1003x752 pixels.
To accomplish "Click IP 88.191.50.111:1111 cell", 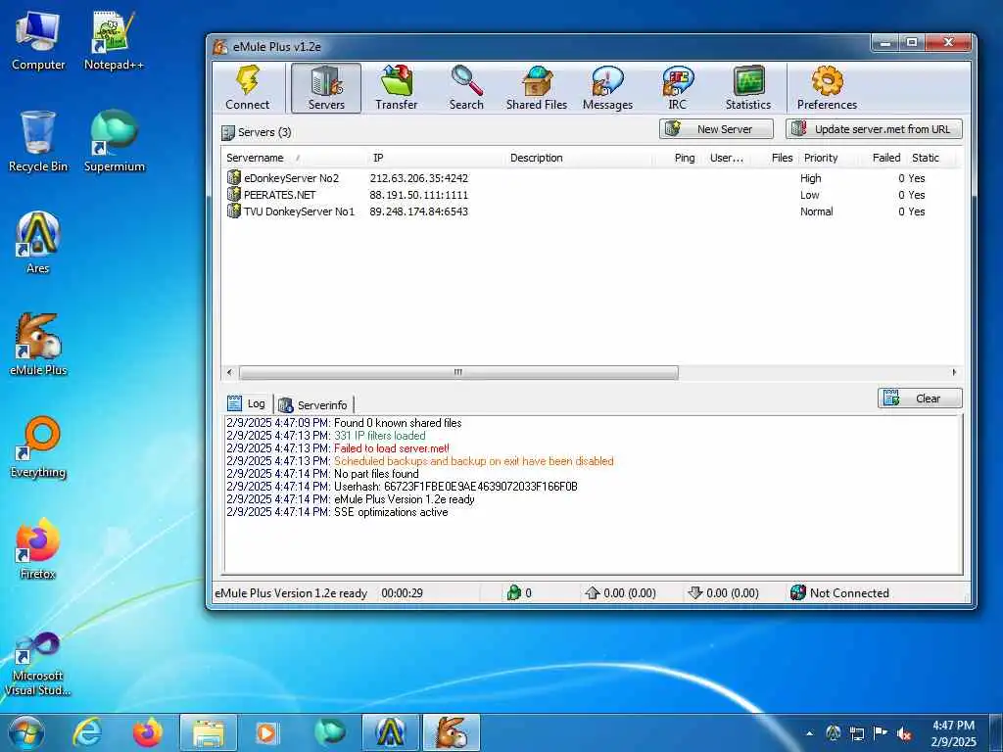I will point(419,195).
